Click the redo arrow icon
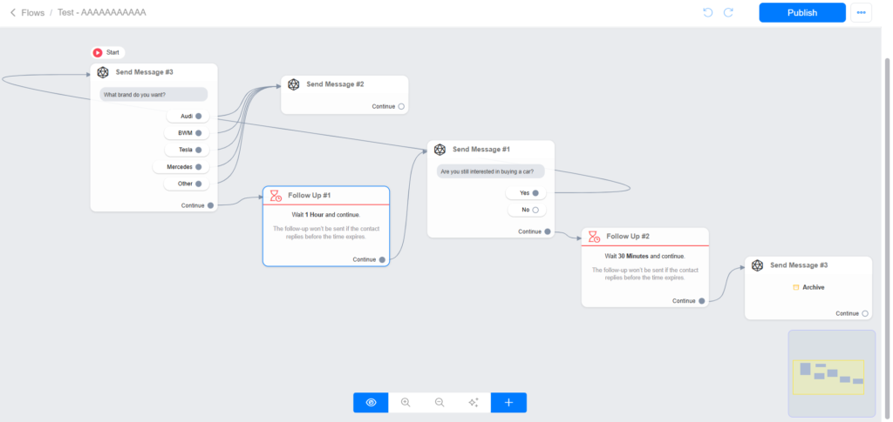 (x=728, y=13)
